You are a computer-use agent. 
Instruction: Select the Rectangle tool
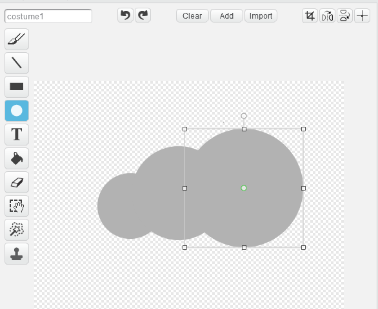(17, 87)
